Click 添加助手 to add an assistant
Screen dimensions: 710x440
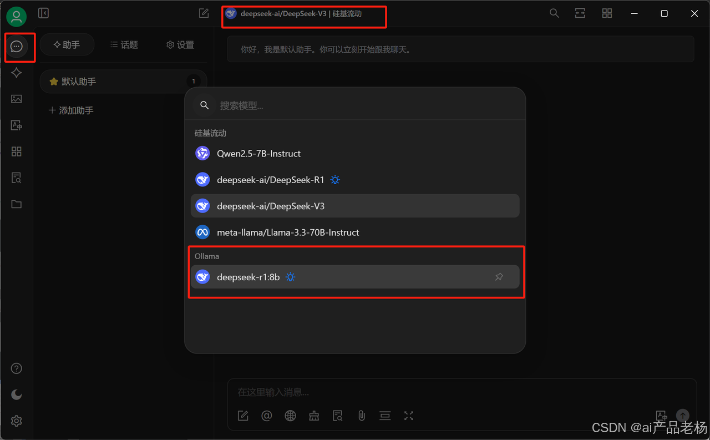point(71,110)
